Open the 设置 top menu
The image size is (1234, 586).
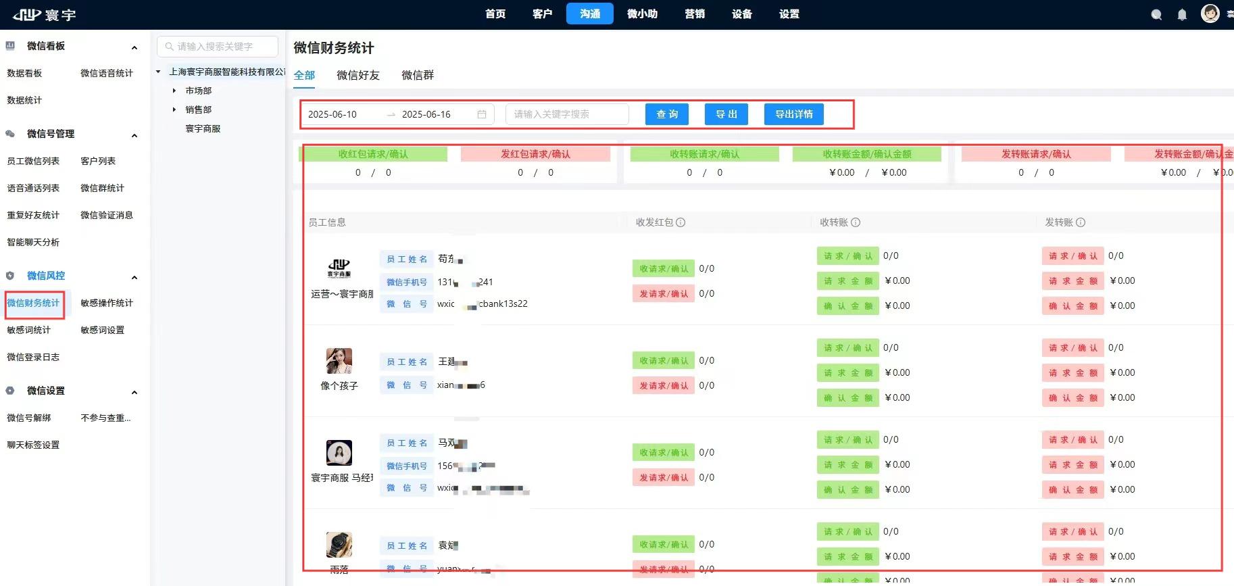[x=789, y=14]
